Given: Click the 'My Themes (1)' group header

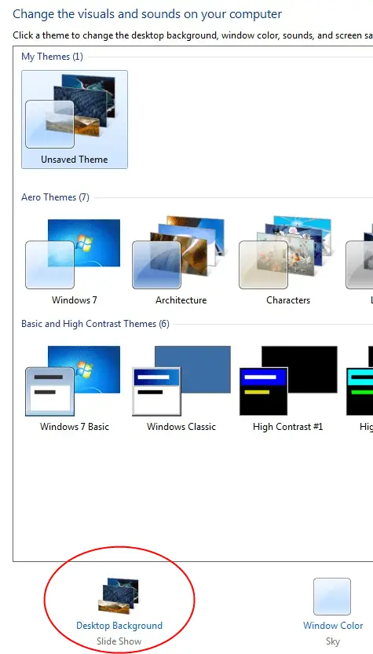Looking at the screenshot, I should [x=52, y=57].
